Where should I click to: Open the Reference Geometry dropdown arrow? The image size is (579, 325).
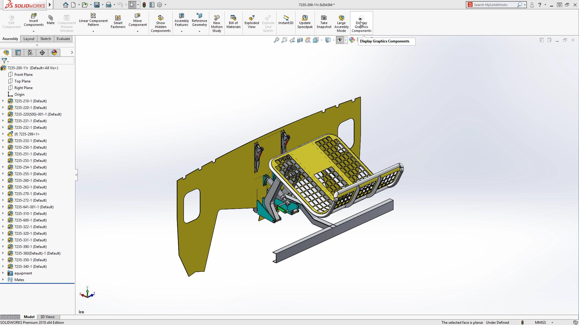(x=199, y=31)
